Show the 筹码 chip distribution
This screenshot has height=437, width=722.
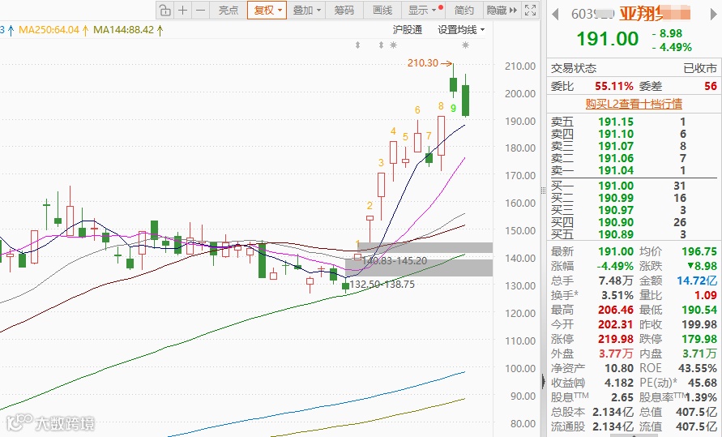(x=344, y=10)
